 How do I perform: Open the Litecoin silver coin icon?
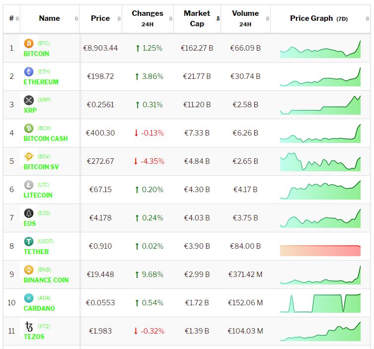coord(29,185)
